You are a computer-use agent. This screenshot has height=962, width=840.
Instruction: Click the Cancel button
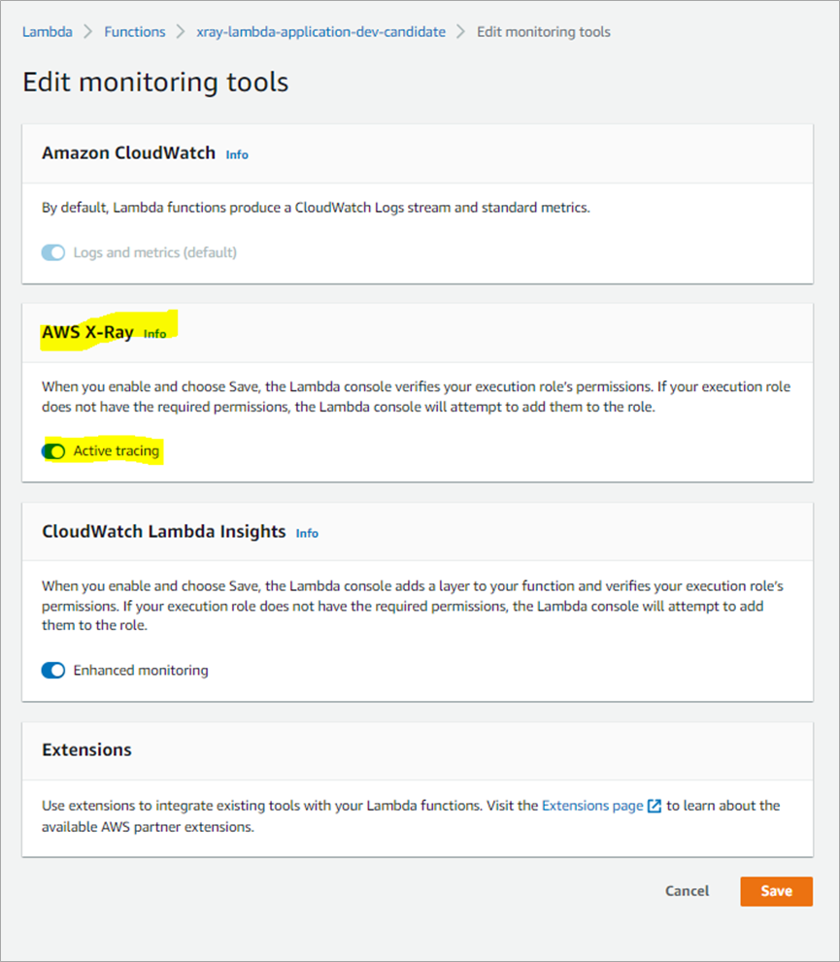pyautogui.click(x=687, y=891)
